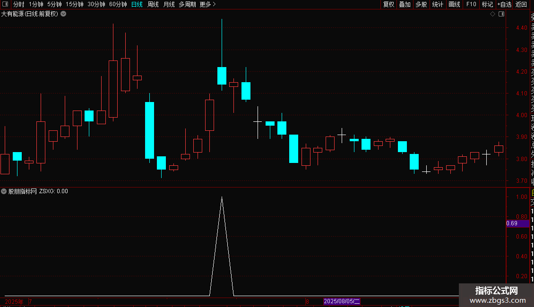Image resolution: width=534 pixels, height=307 pixels.
Task: Activate the 画线 drawing tools
Action: click(x=454, y=4)
